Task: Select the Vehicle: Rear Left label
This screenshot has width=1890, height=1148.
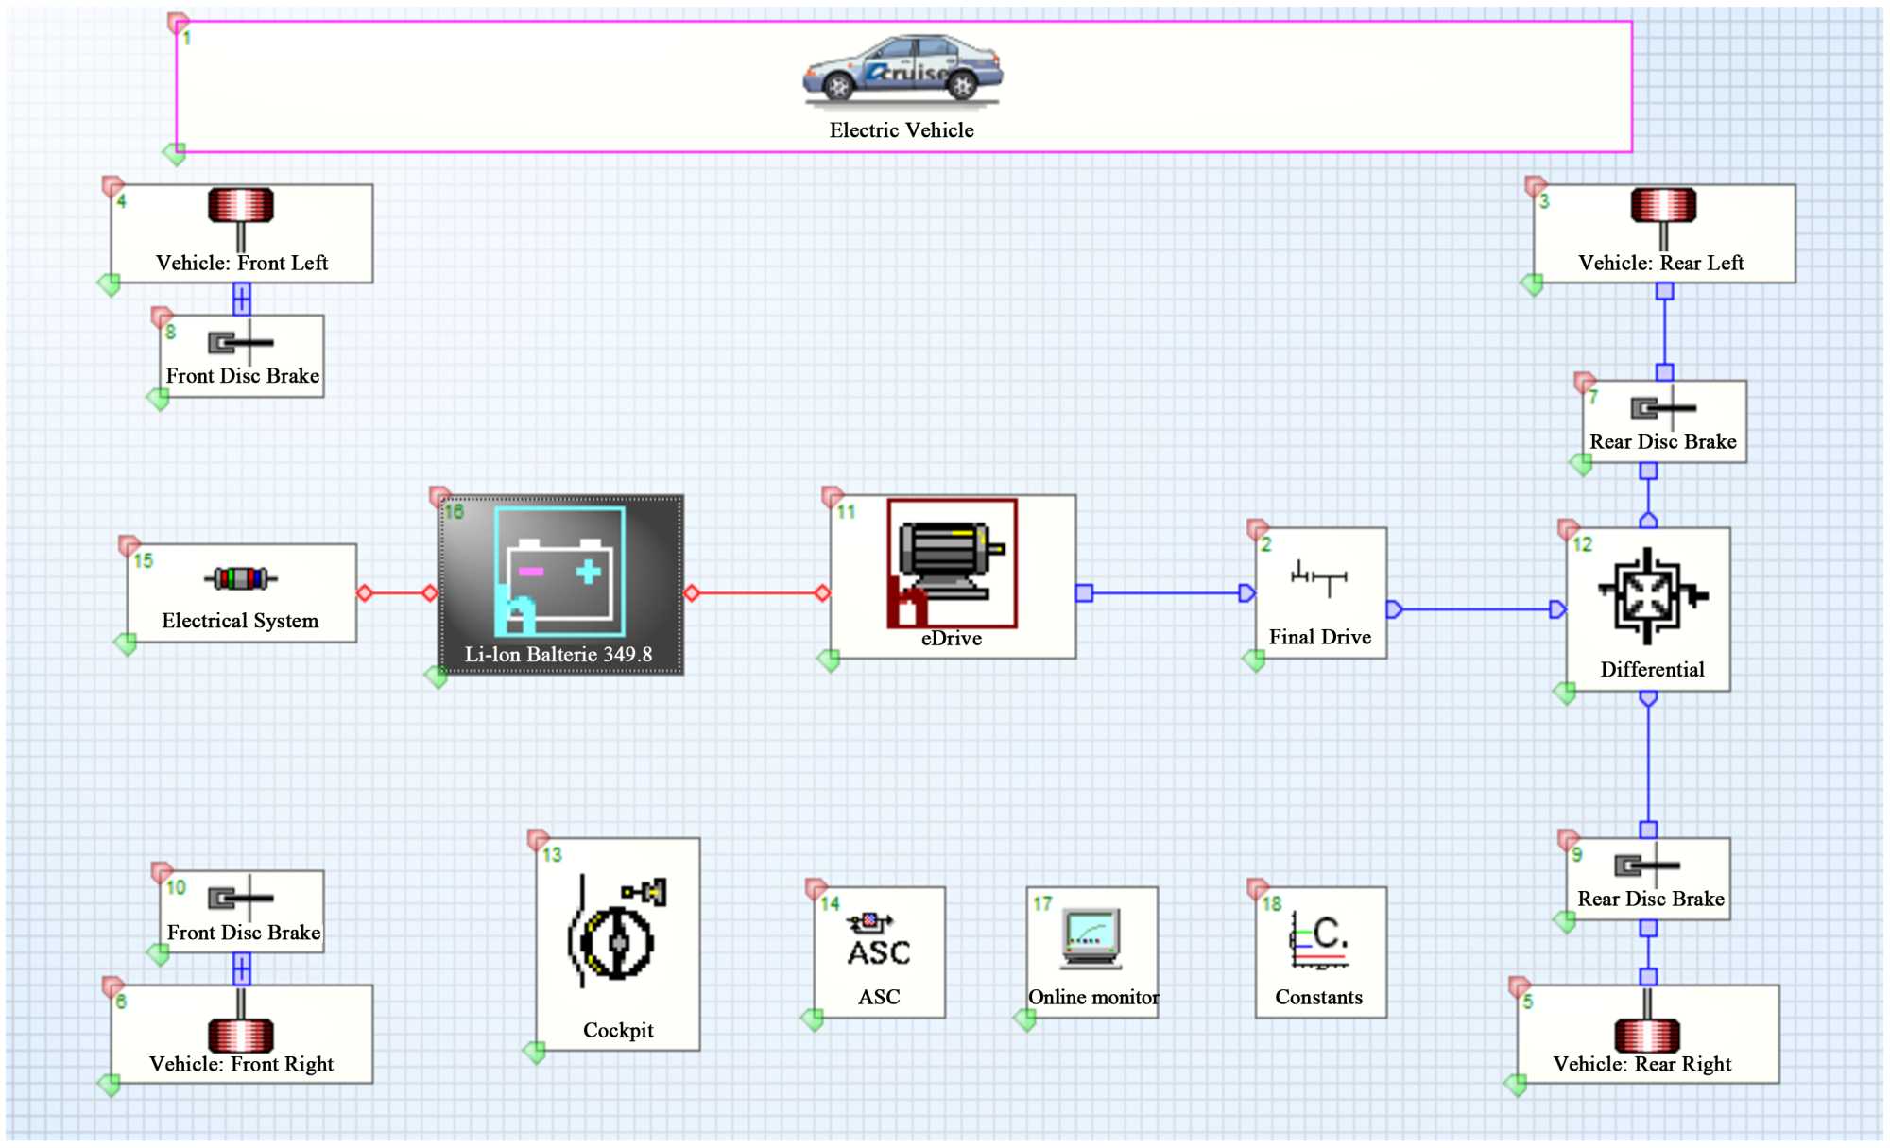Action: [1660, 263]
